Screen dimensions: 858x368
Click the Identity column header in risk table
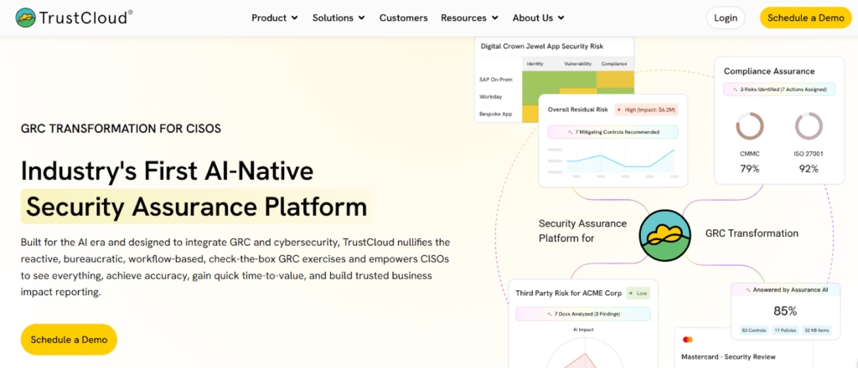click(535, 64)
